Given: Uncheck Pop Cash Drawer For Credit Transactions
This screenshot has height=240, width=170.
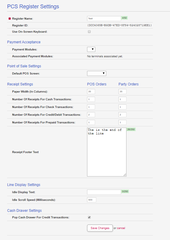Looking at the screenshot, I should [89, 217].
